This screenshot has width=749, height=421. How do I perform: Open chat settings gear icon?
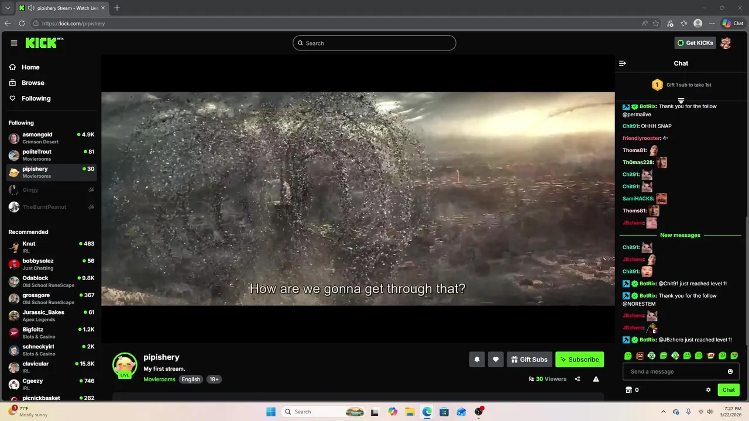[x=708, y=390]
